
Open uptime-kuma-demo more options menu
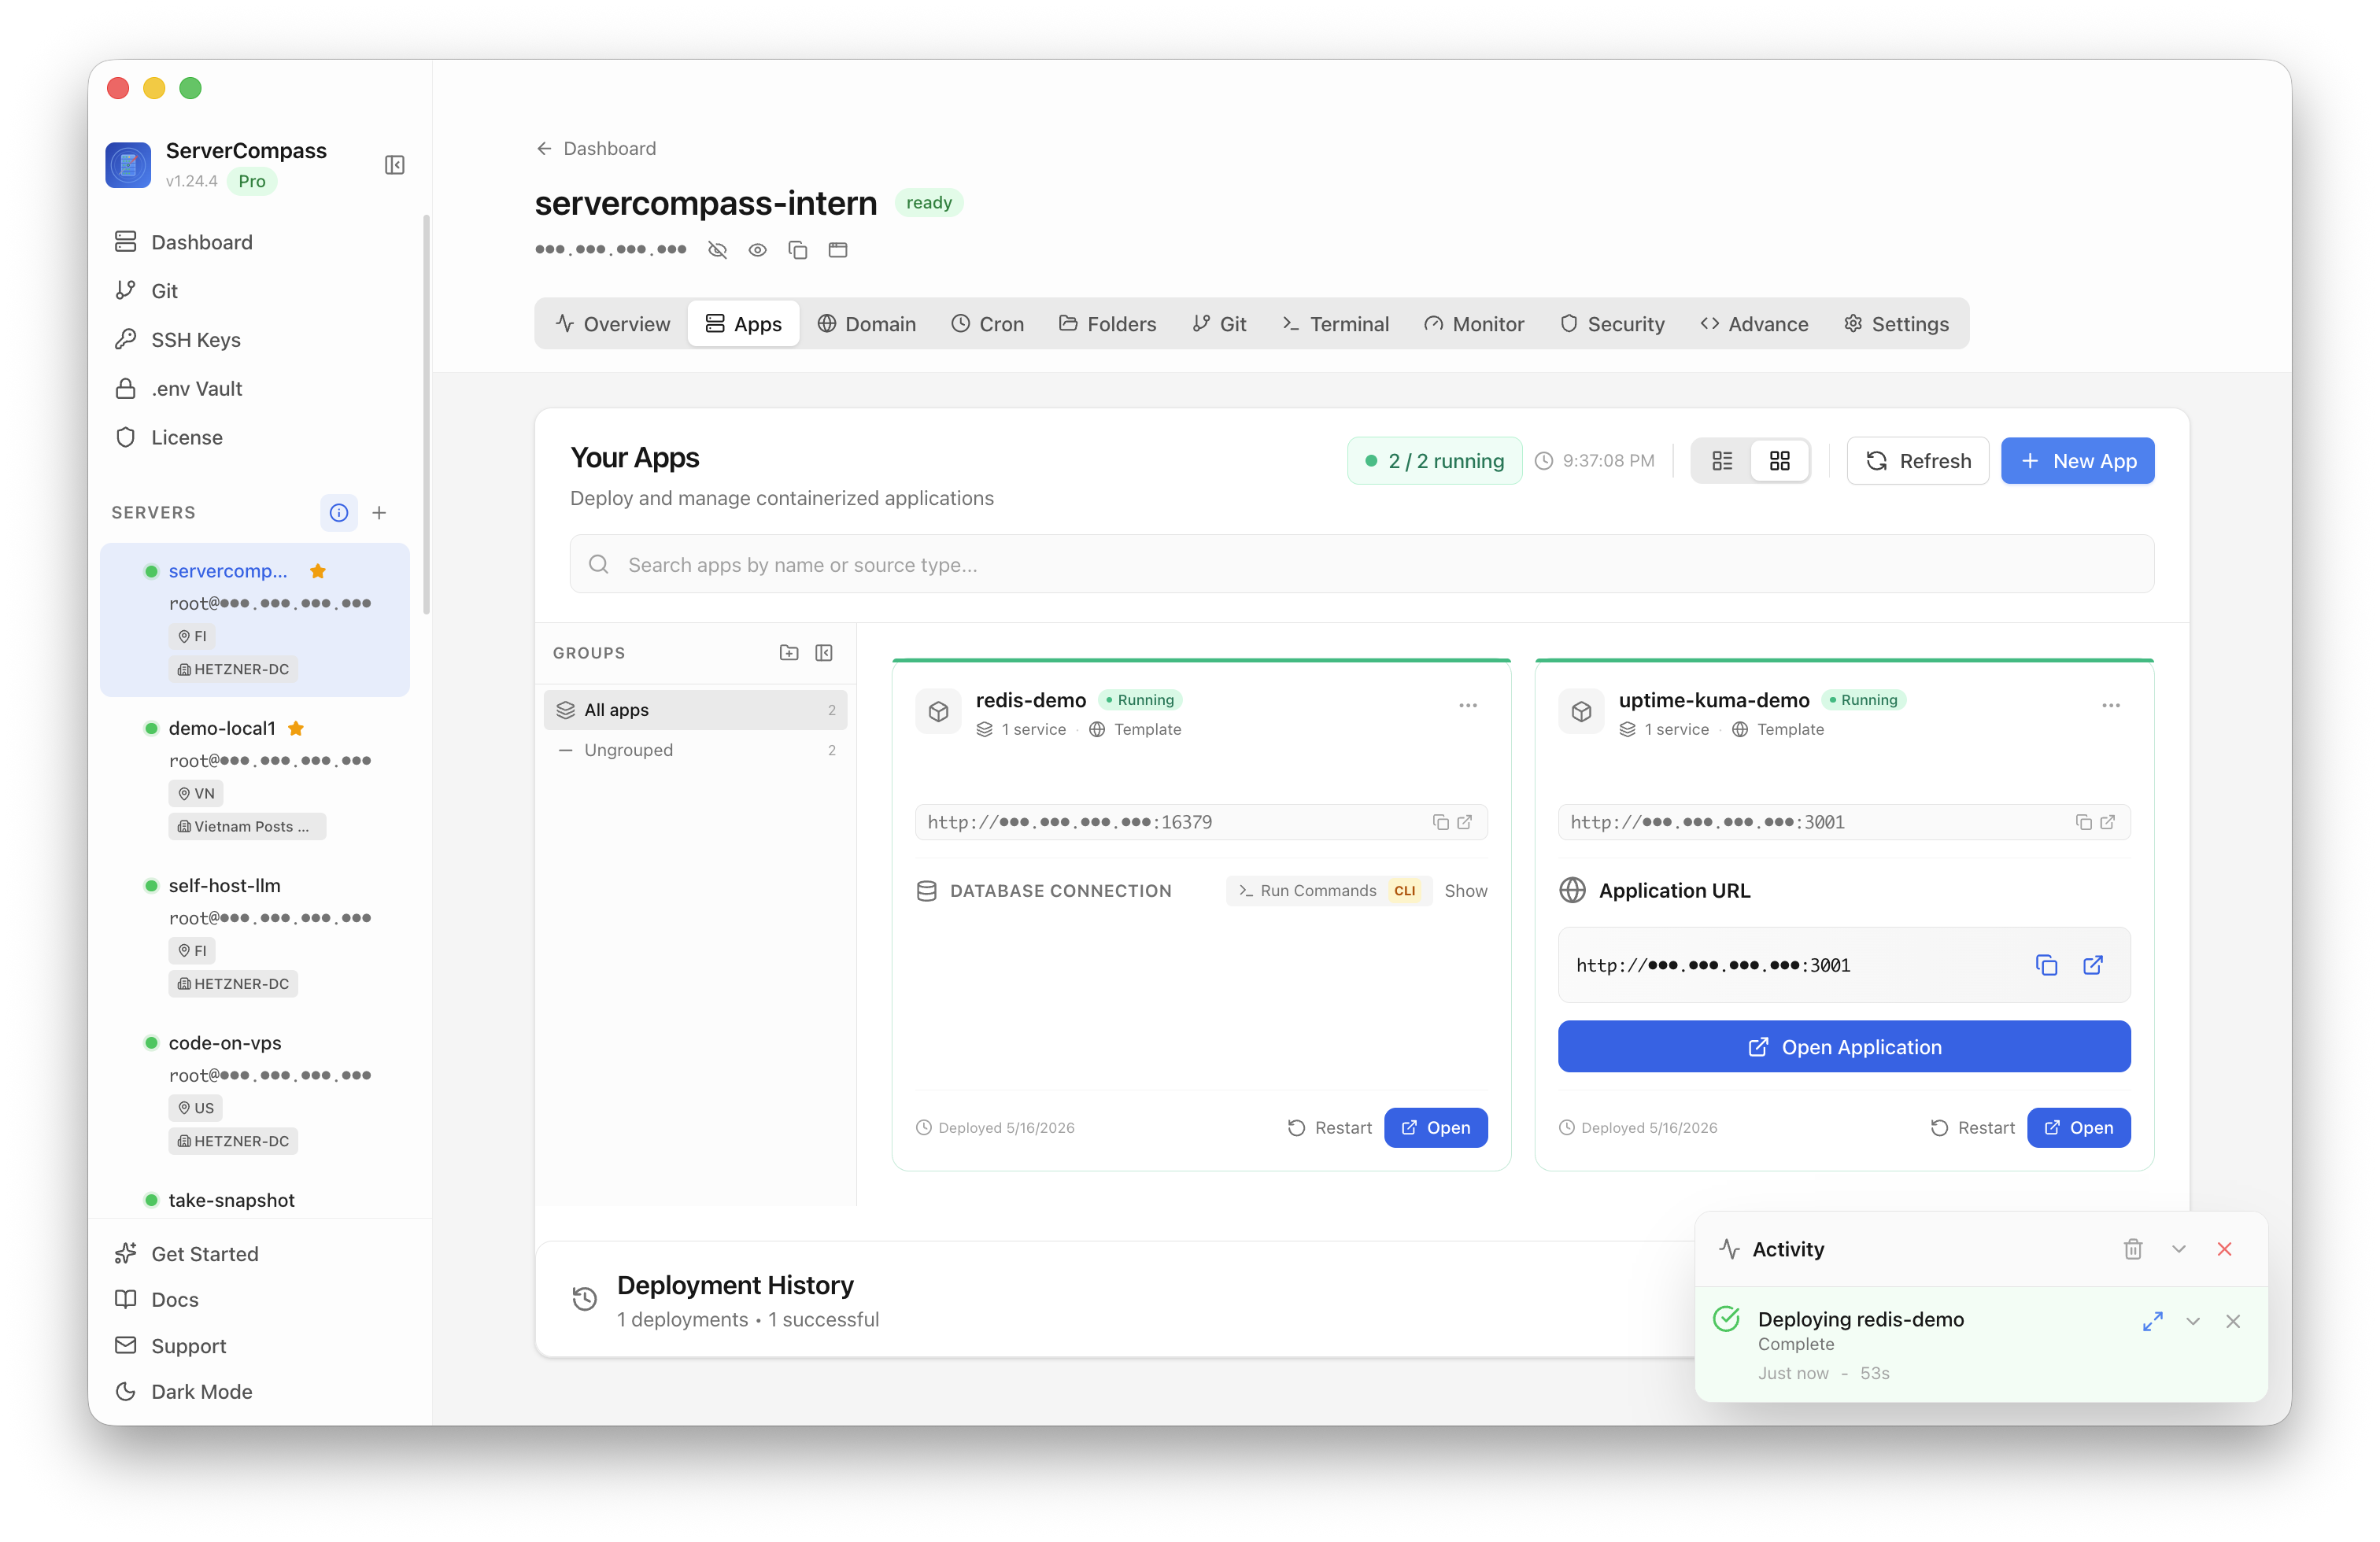coord(2111,706)
